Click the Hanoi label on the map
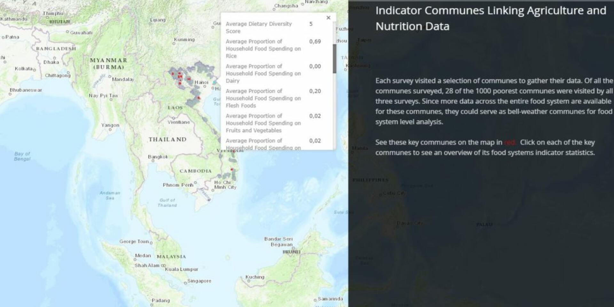 click(x=201, y=83)
